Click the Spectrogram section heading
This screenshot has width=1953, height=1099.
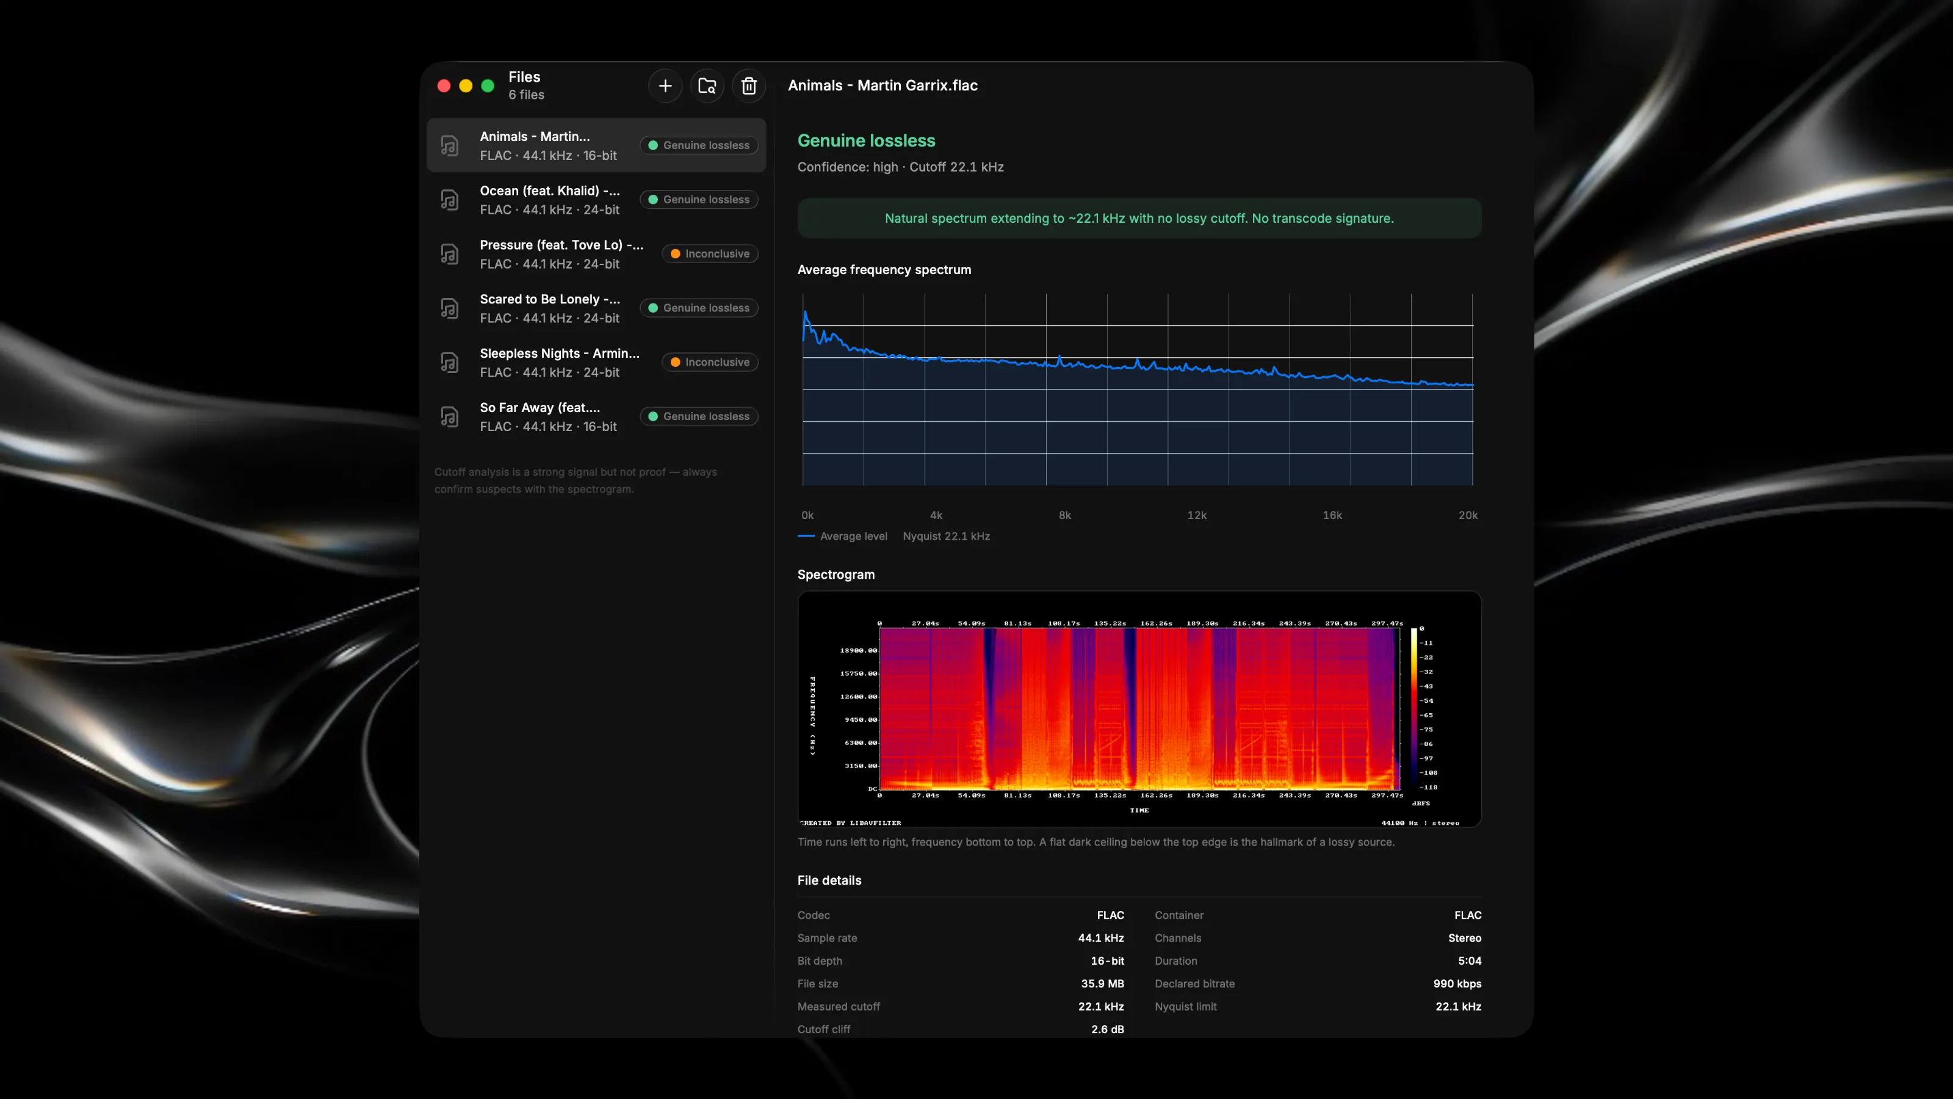[836, 575]
